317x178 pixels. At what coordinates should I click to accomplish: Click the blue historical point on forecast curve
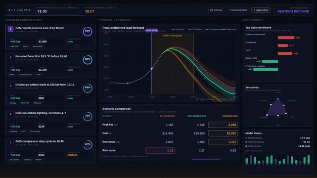[x=128, y=83]
